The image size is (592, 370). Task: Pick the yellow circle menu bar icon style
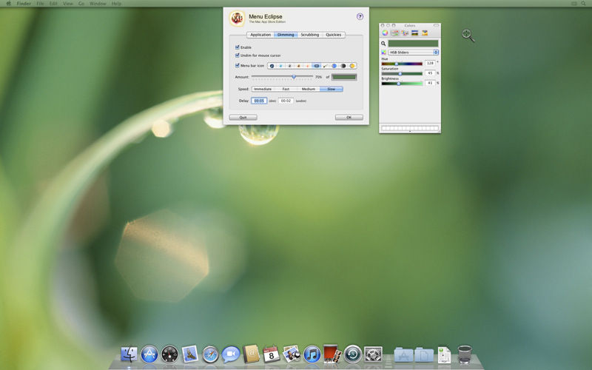tap(352, 66)
